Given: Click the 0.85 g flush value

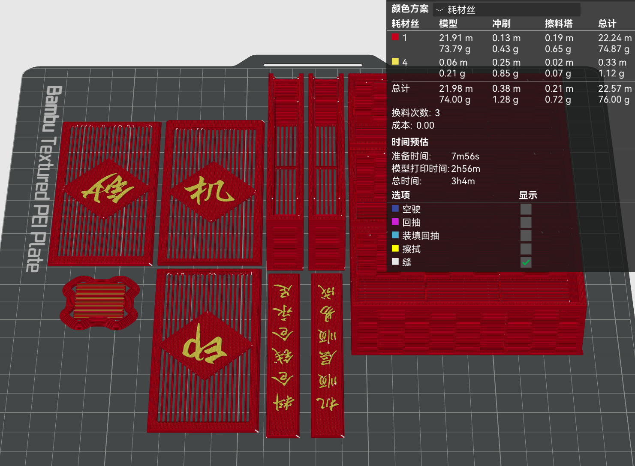Looking at the screenshot, I should 505,73.
